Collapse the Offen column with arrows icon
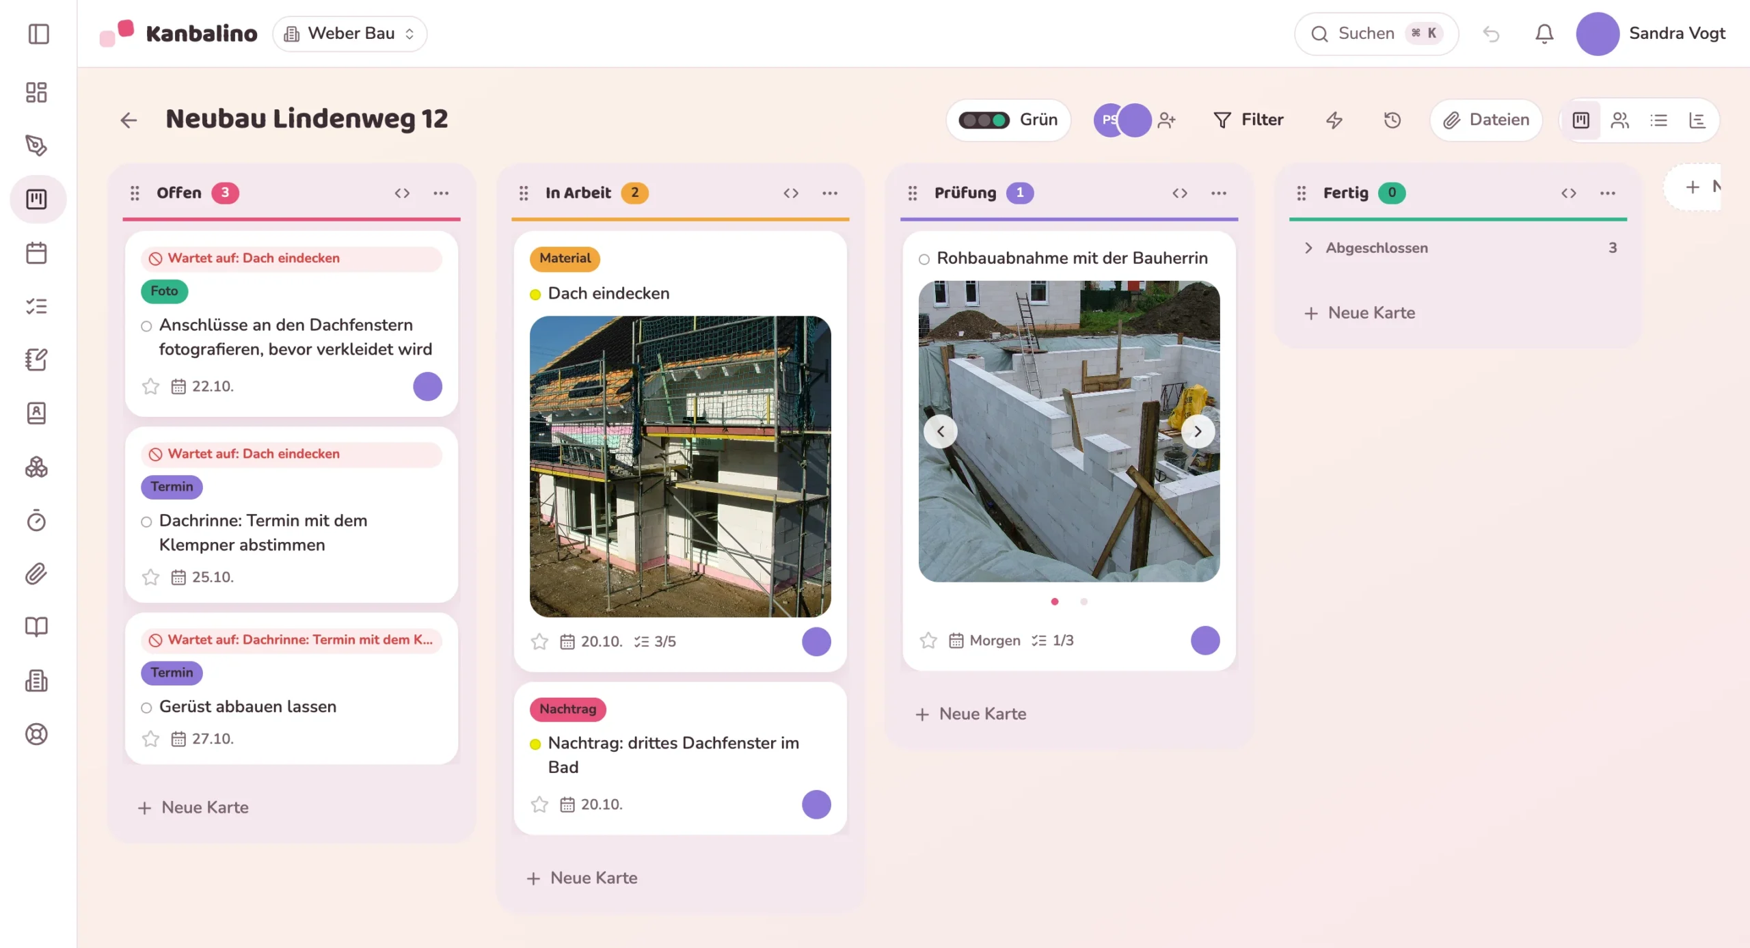Image resolution: width=1750 pixels, height=948 pixels. coord(402,193)
